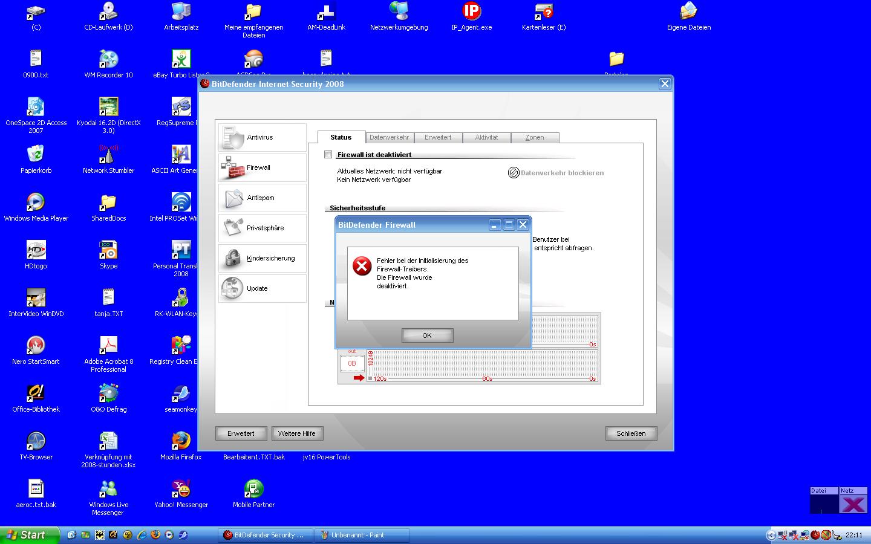Open the Zonen tab
Screen dimensions: 871x544
(535, 137)
